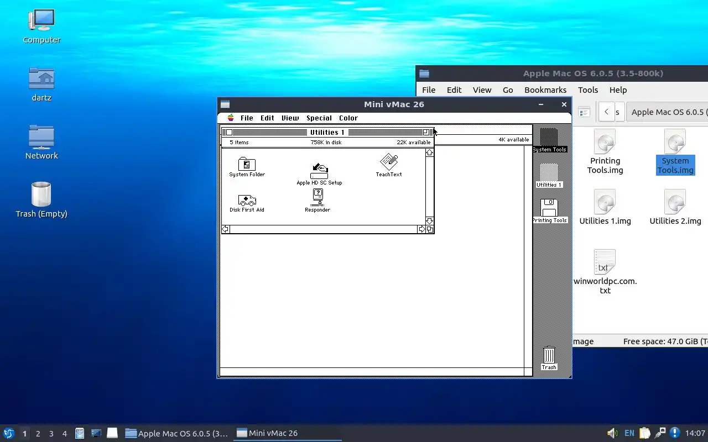Screen dimensions: 708x442
Task: Open the volume control tray icon
Action: [612, 433]
